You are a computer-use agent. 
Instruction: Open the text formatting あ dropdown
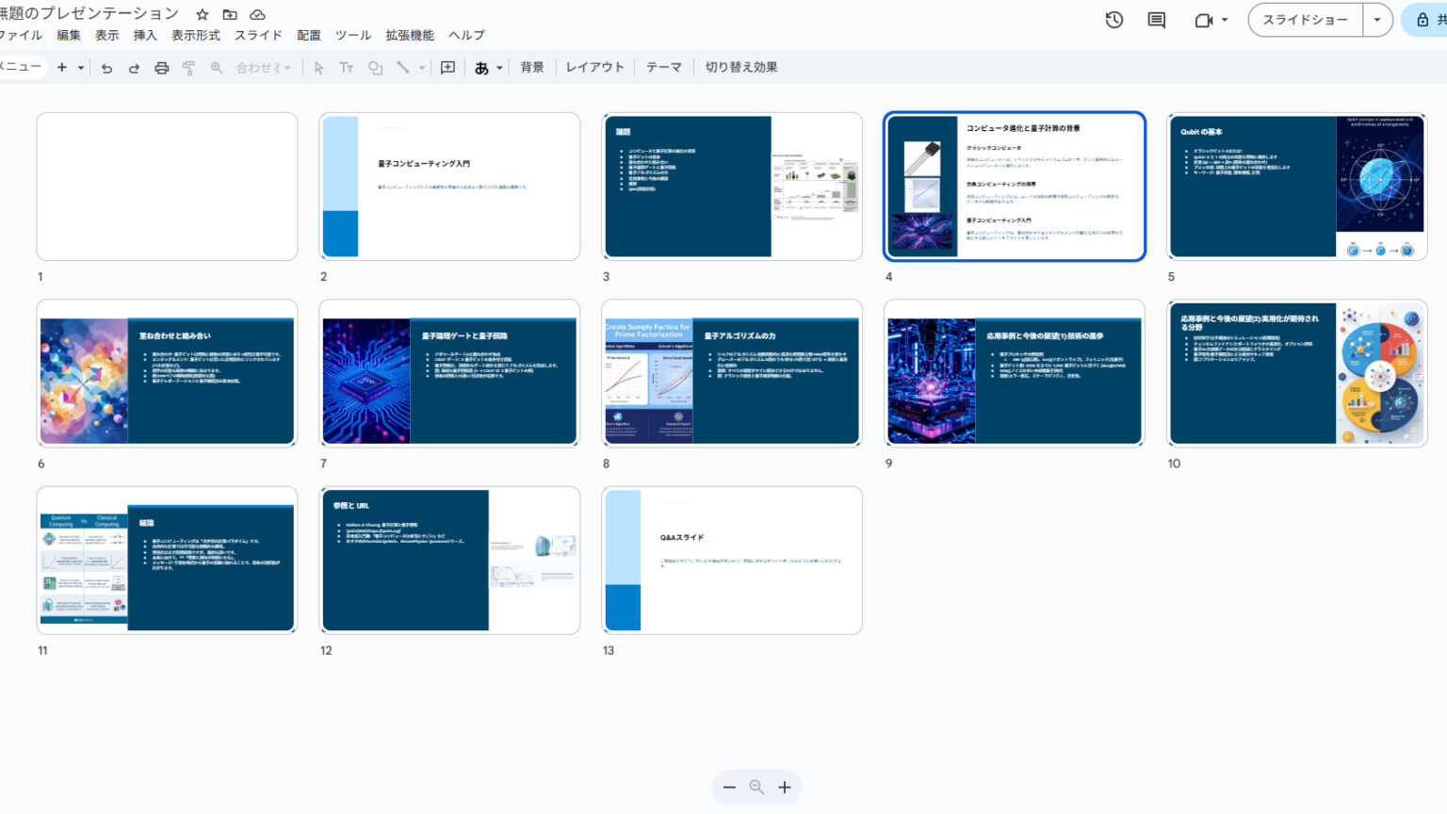(x=486, y=67)
